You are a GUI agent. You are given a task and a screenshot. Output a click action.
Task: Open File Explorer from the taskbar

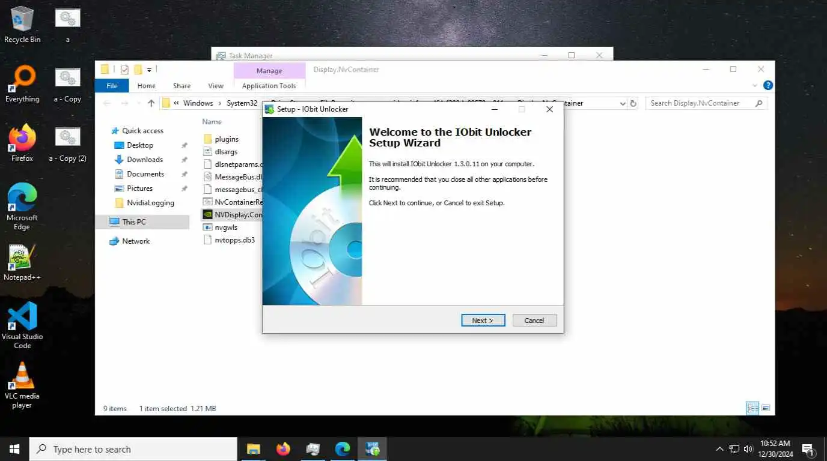click(x=254, y=449)
